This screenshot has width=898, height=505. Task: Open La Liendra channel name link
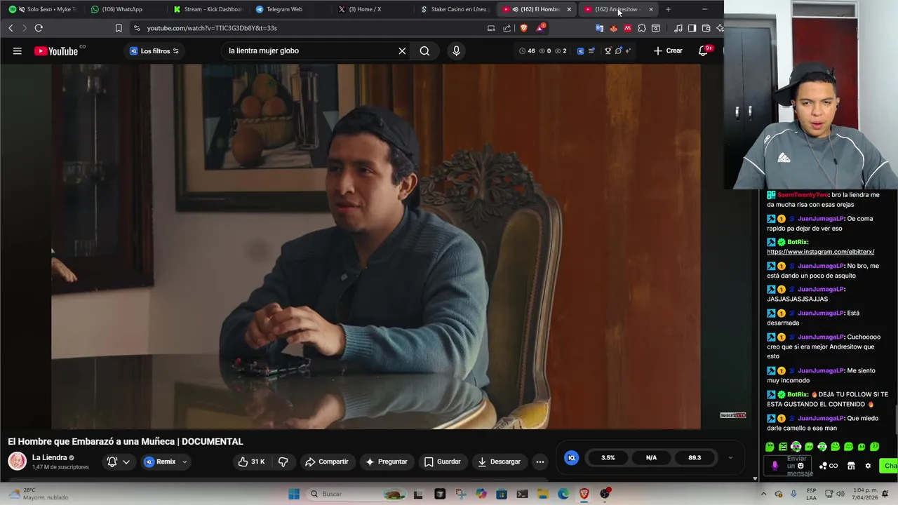49,457
